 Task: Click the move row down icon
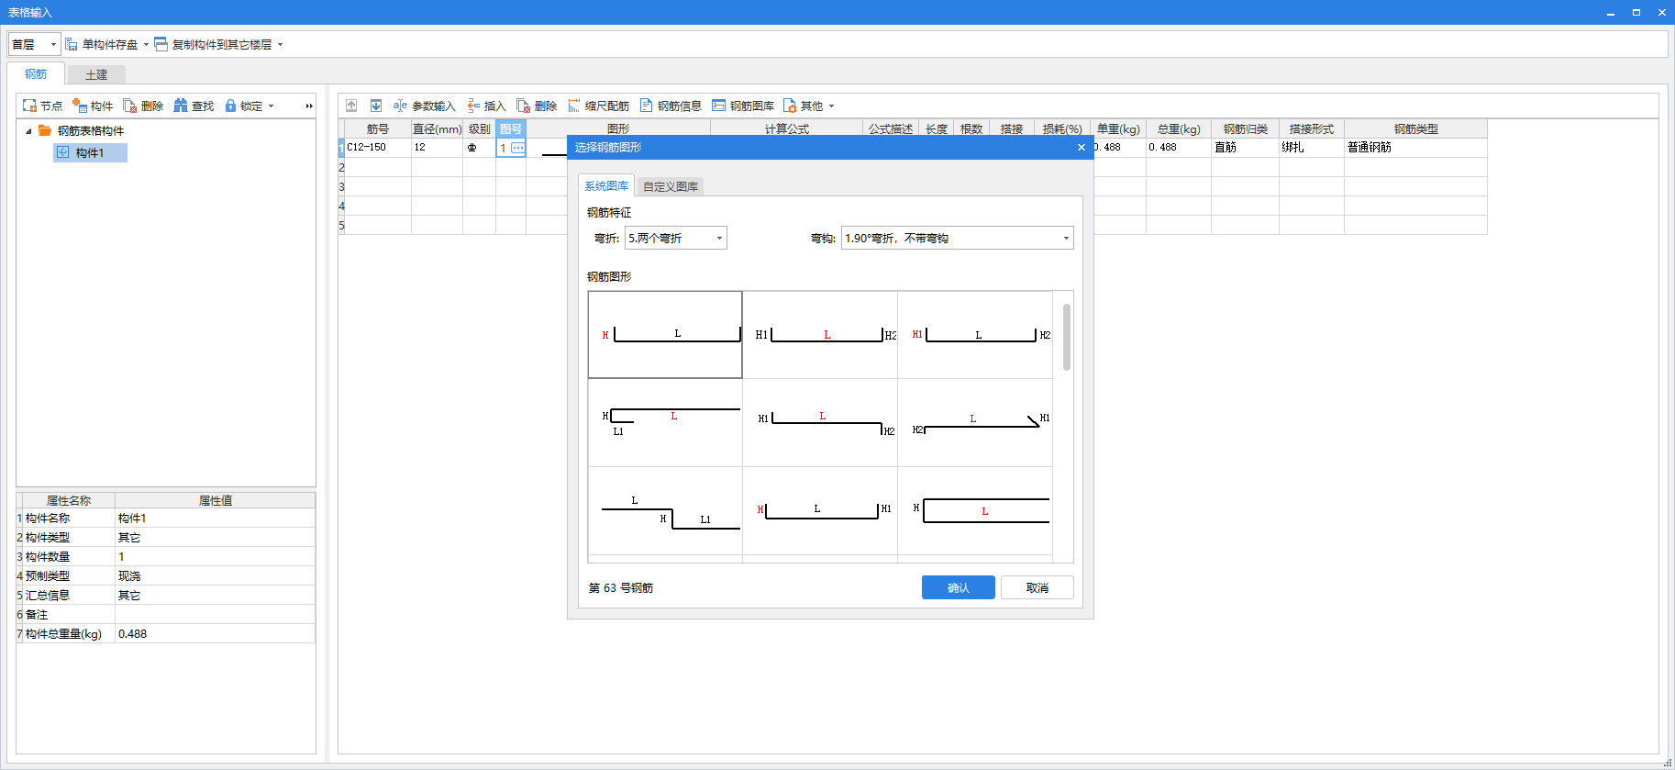[x=376, y=106]
